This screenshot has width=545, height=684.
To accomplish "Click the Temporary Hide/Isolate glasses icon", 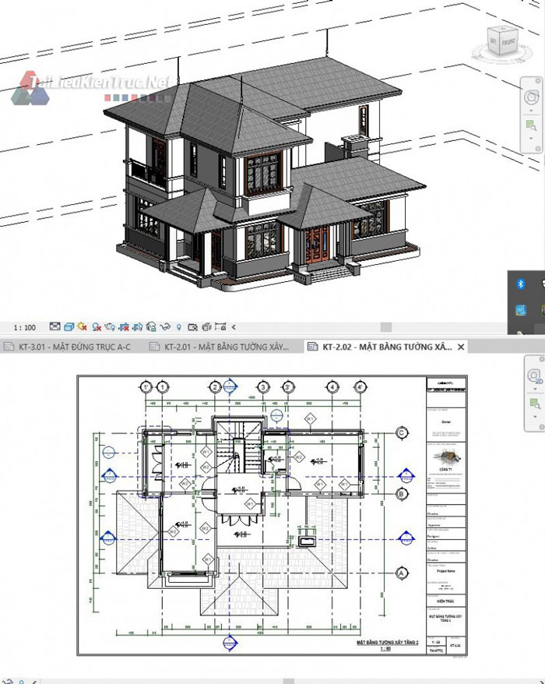I will coord(165,327).
